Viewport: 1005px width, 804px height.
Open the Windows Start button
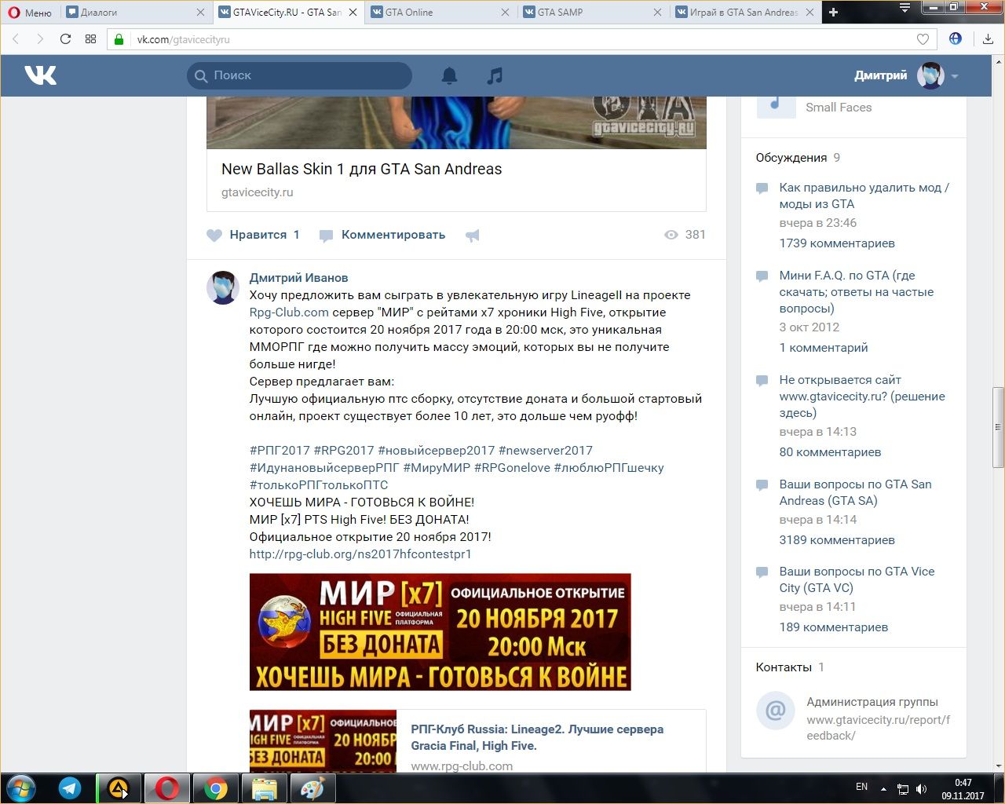tap(21, 788)
